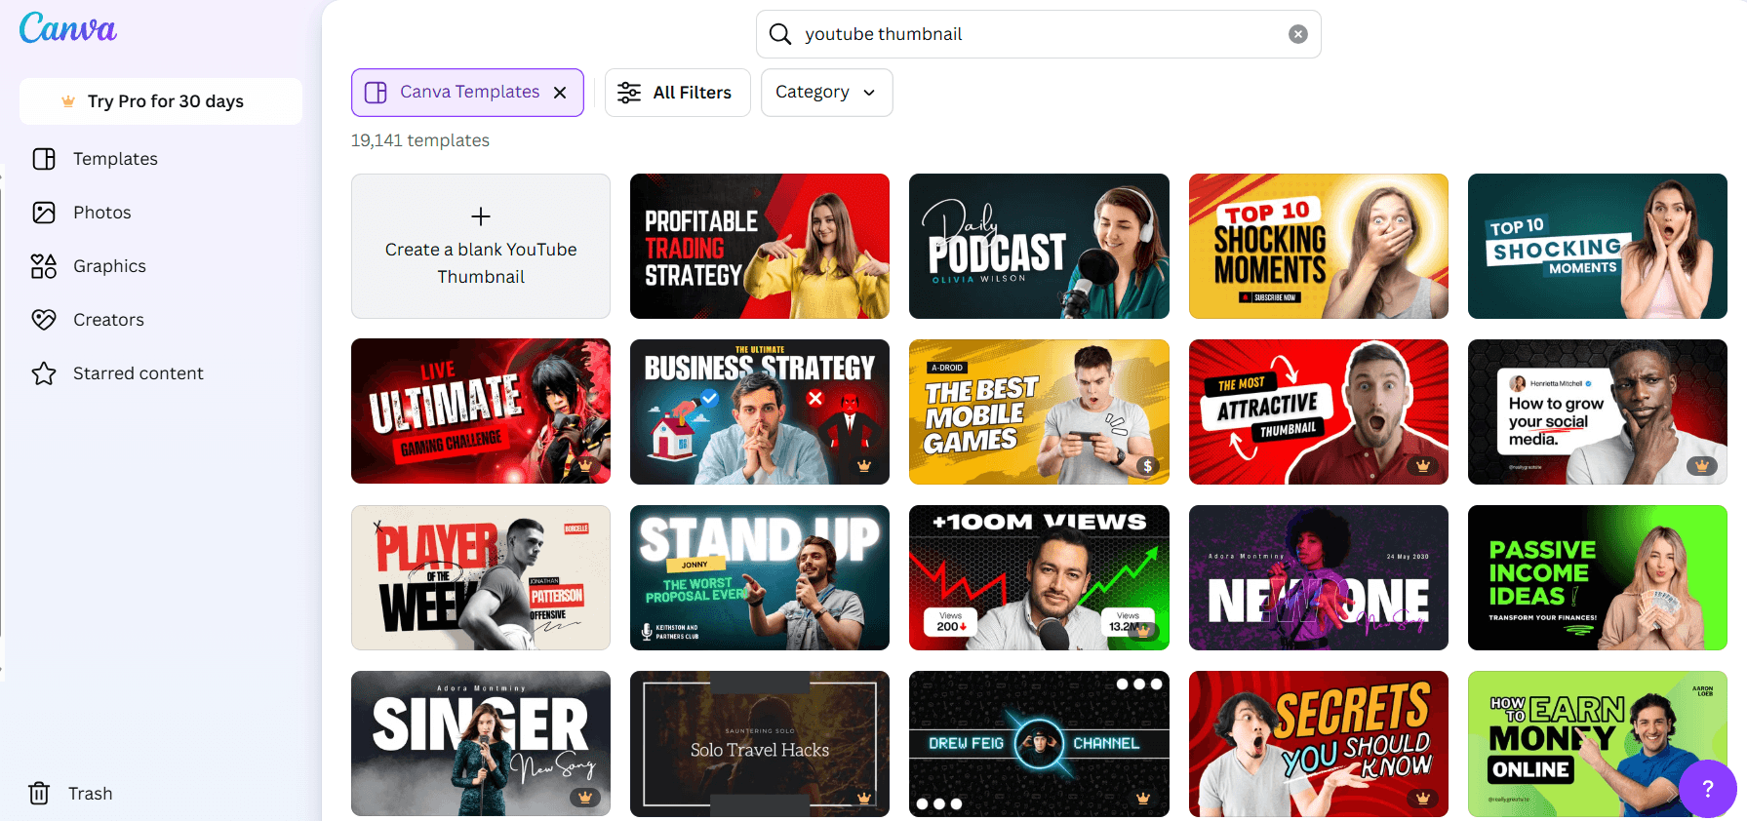Open Live Ultimate Gaming Challenge template
The image size is (1747, 821).
pyautogui.click(x=481, y=411)
